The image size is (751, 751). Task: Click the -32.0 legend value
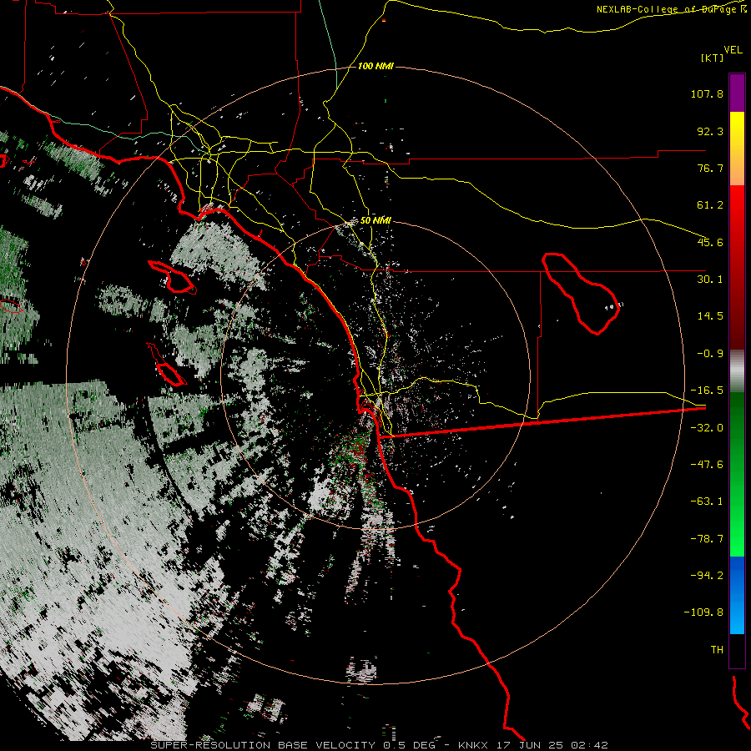[707, 428]
